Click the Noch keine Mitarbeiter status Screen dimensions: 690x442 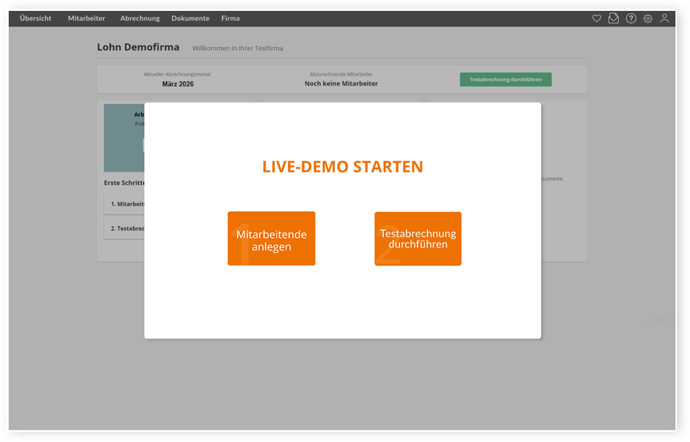pyautogui.click(x=341, y=84)
